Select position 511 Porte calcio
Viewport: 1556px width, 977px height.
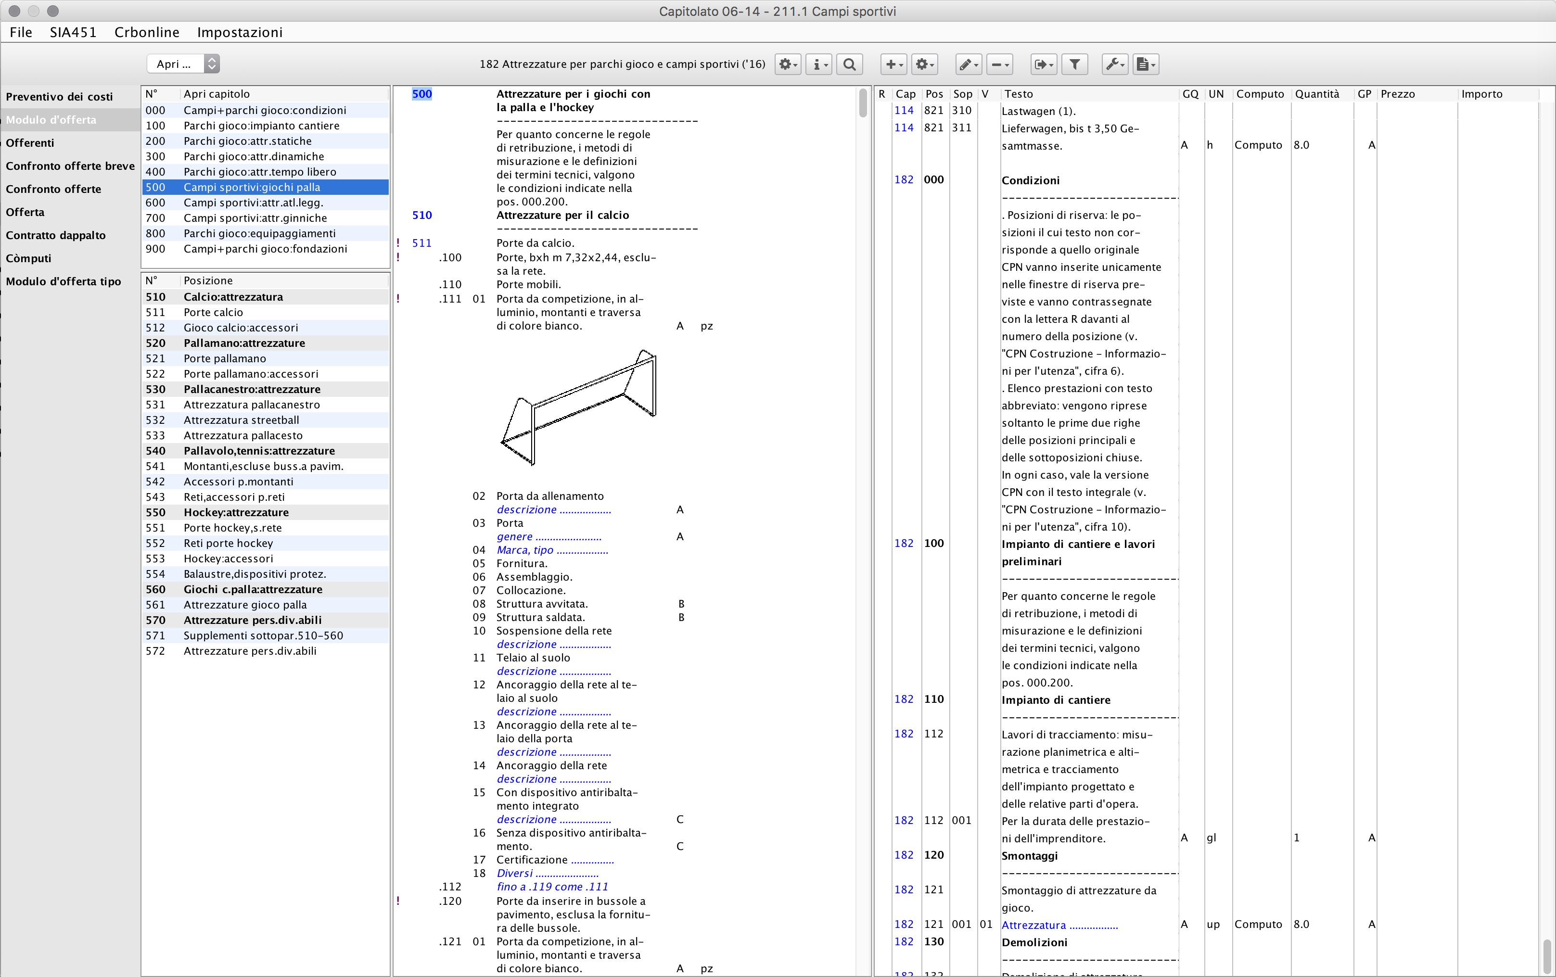click(x=265, y=313)
